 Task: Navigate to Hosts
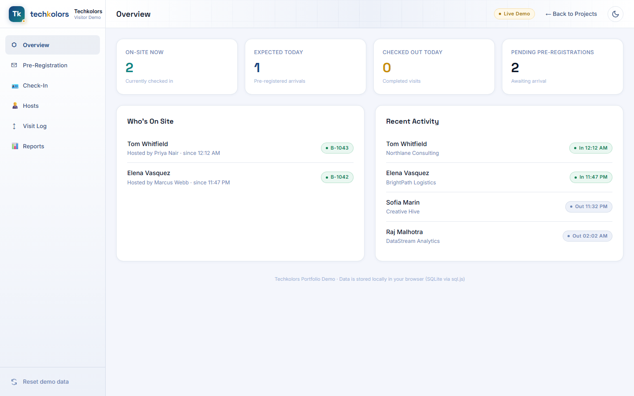[x=52, y=106]
